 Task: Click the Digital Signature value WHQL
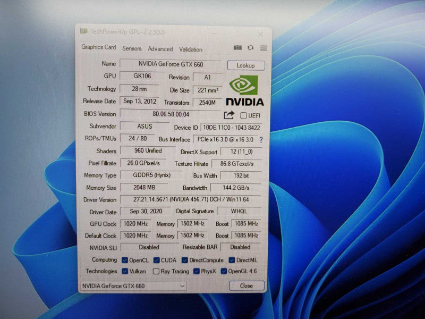(239, 211)
